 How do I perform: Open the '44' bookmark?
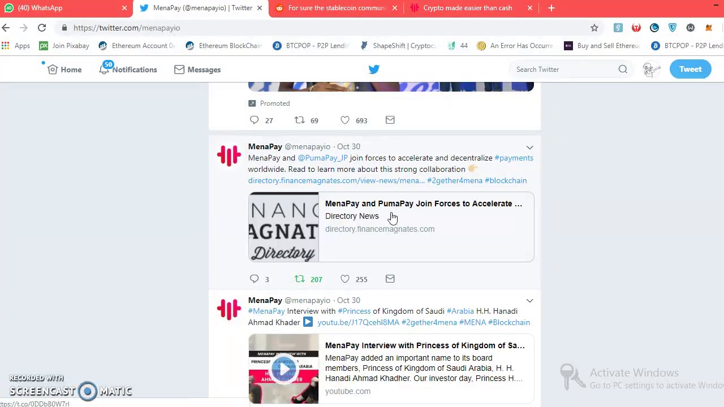point(458,46)
